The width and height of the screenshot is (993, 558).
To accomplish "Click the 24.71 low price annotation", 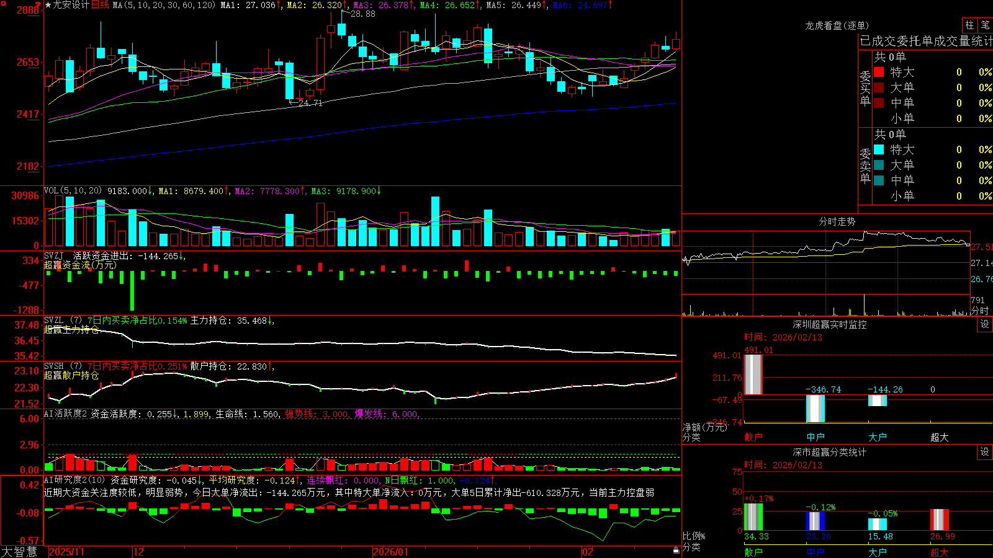I will tap(310, 103).
